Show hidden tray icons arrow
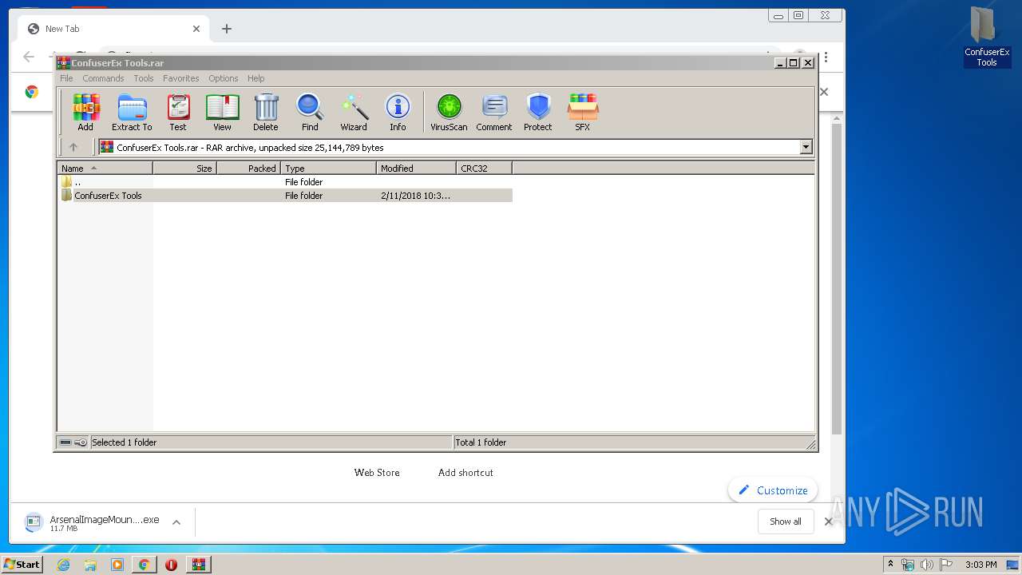The width and height of the screenshot is (1022, 575). coord(891,565)
